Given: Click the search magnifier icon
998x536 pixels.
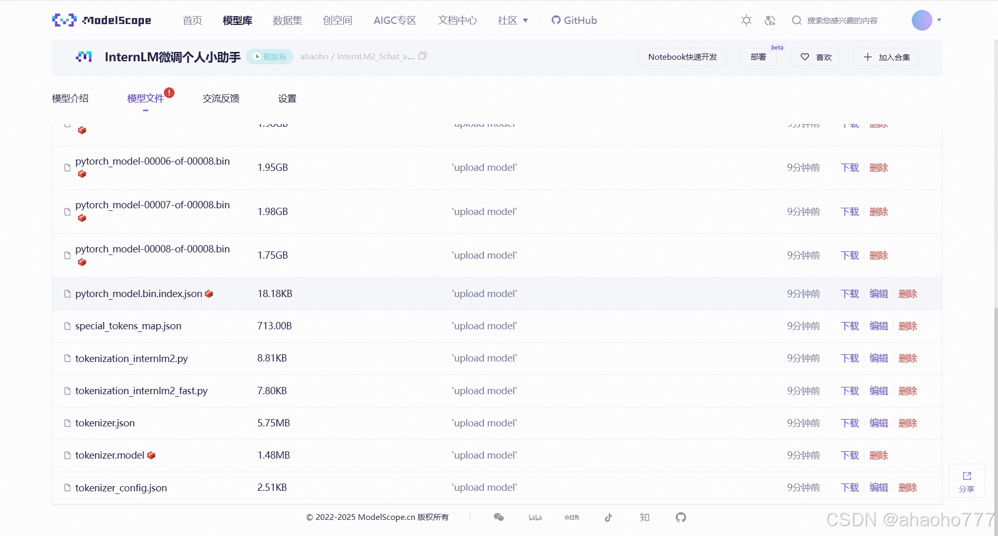Looking at the screenshot, I should click(796, 20).
